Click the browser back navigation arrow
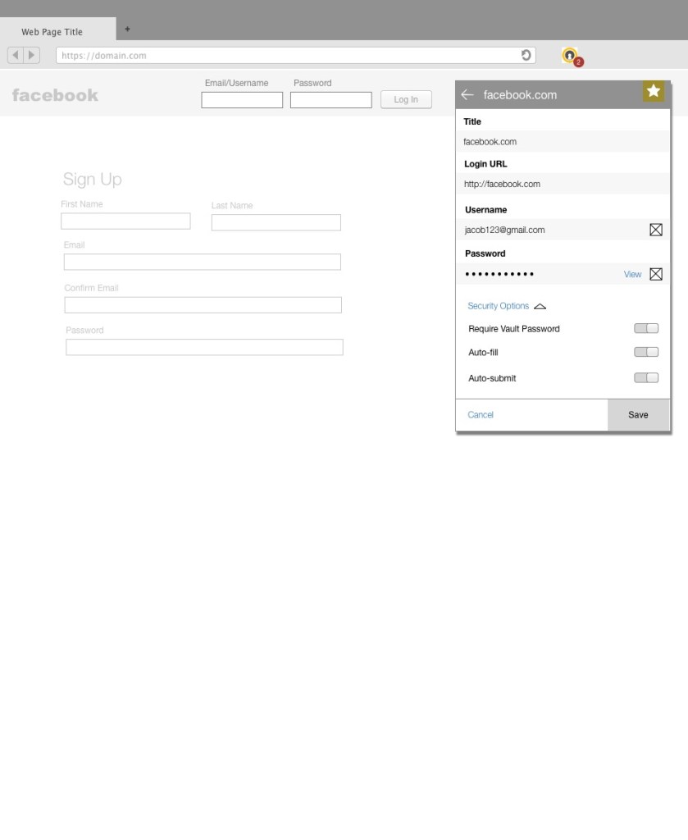688x840 pixels. [16, 56]
